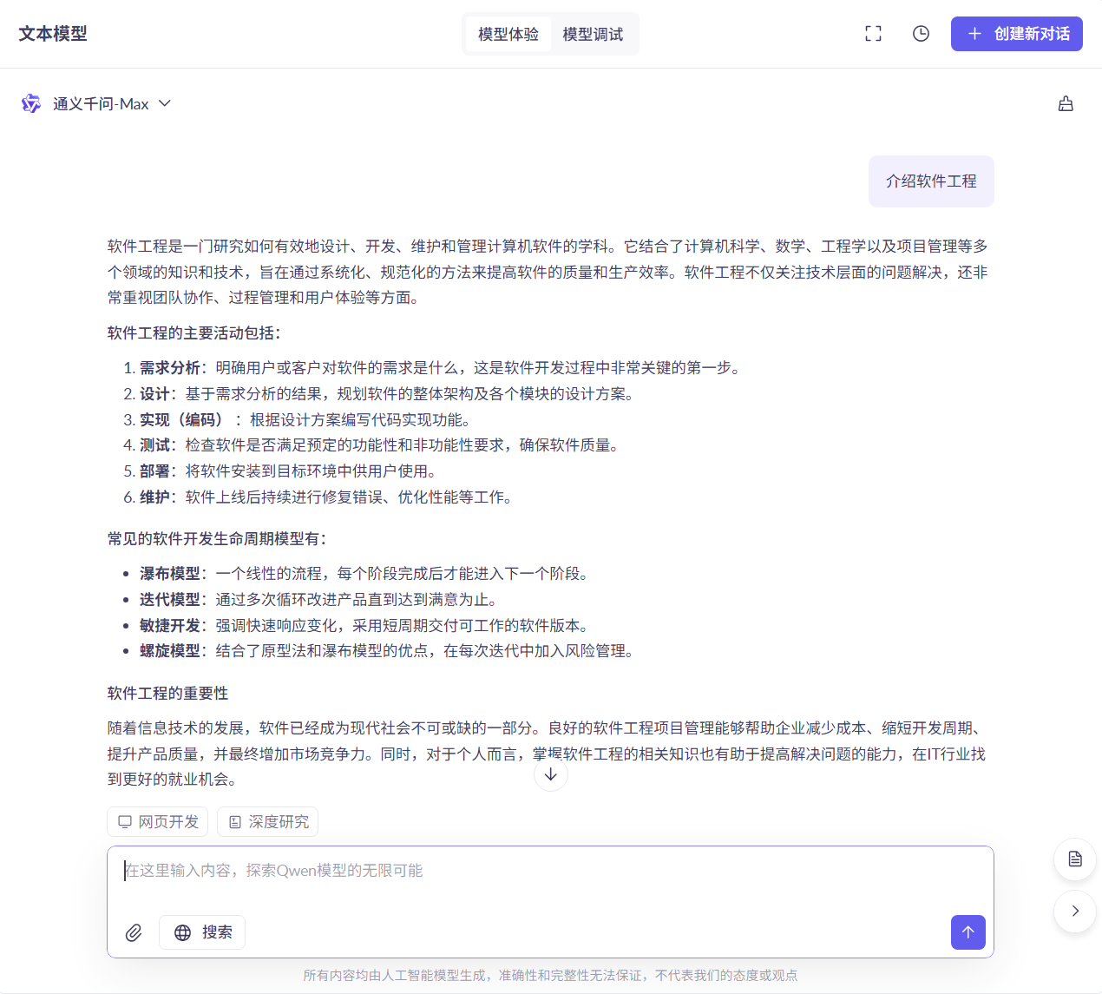
Task: Toggle the 搜索 web search button
Action: [202, 932]
